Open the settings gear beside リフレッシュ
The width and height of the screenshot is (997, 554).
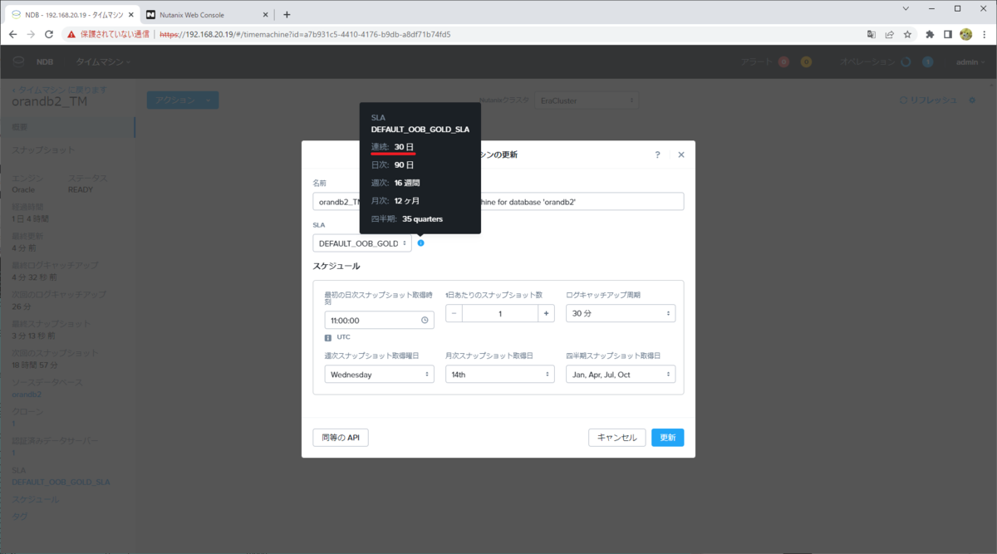(972, 100)
